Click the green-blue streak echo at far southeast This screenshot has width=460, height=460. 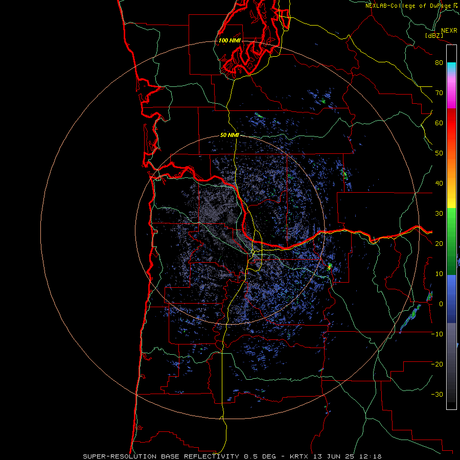[411, 318]
